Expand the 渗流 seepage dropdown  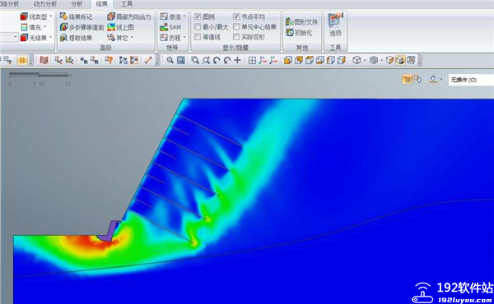[184, 16]
